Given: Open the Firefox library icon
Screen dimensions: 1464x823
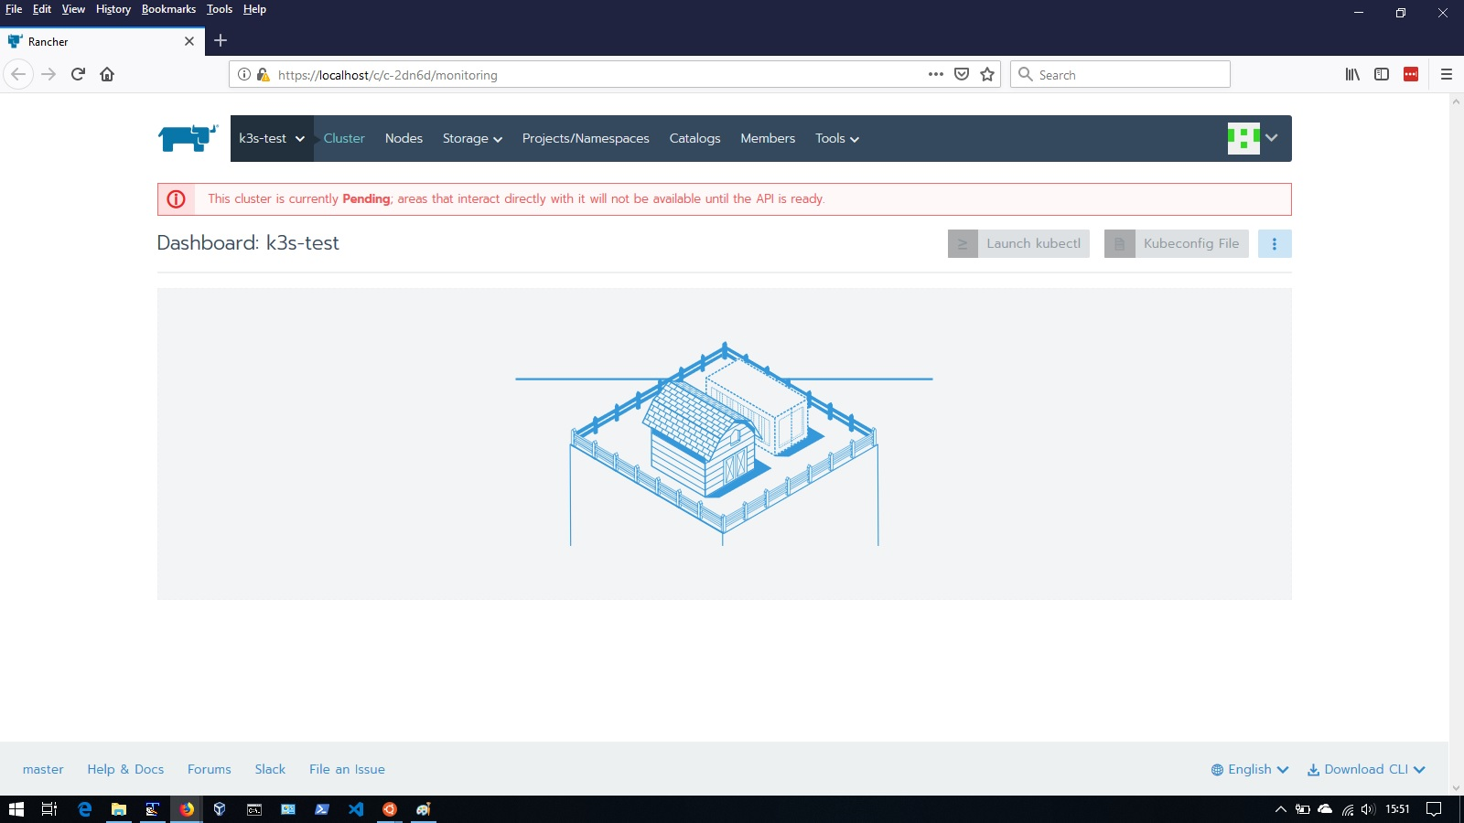Looking at the screenshot, I should pyautogui.click(x=1352, y=74).
